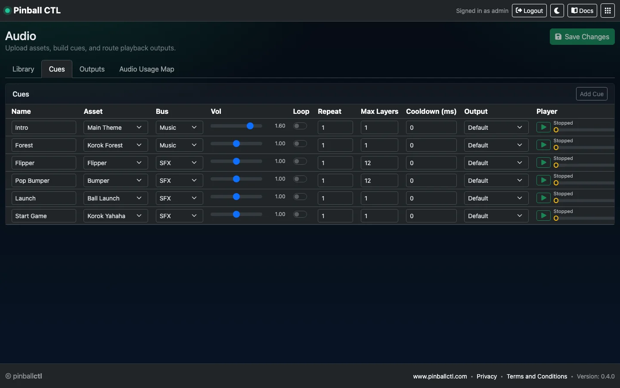
Task: Enable looping for the Launch cue
Action: 300,197
